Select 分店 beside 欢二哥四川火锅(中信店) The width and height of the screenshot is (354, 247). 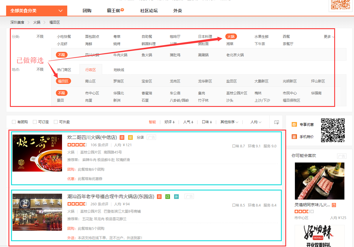click(140, 137)
